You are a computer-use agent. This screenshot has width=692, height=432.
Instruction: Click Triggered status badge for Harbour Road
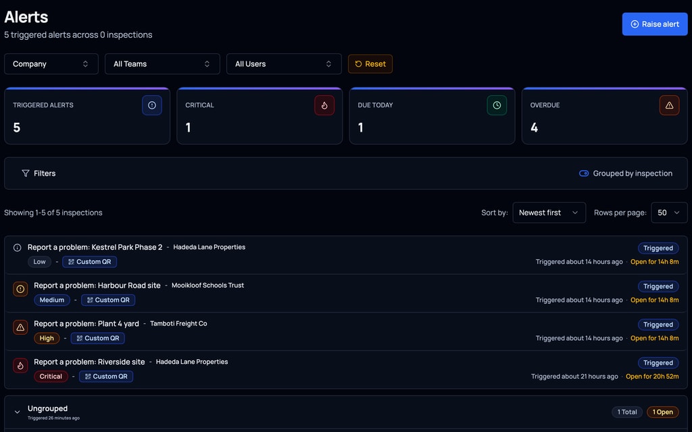tap(658, 286)
